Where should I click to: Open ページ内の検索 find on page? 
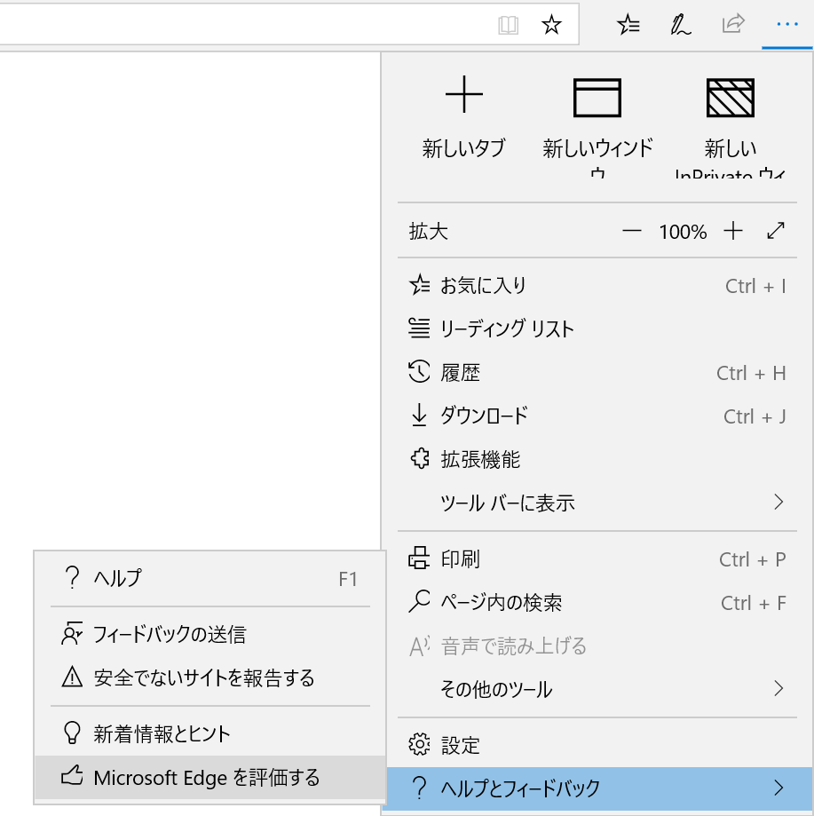[x=597, y=603]
